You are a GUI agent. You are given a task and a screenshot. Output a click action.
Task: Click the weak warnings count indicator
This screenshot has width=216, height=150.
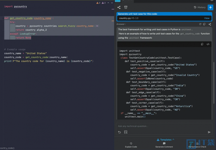click(x=103, y=3)
